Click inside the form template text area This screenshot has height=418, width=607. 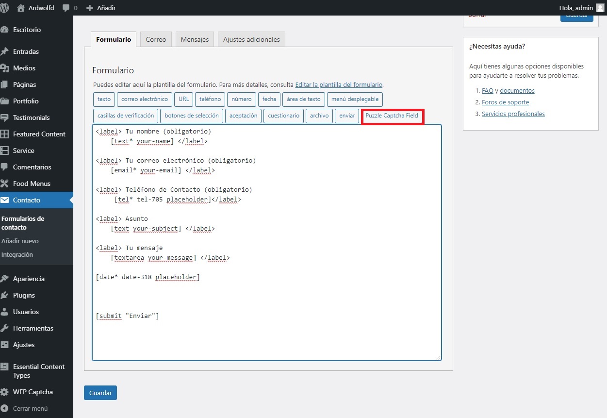point(267,242)
